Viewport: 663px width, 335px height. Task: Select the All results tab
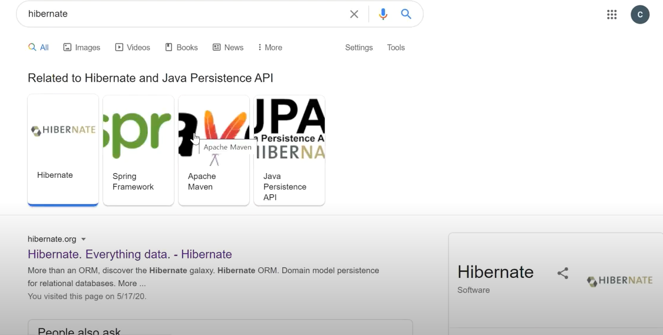coord(38,47)
